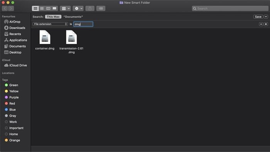The height and width of the screenshot is (152, 270).
Task: Open Applications in the sidebar
Action: pyautogui.click(x=16, y=40)
